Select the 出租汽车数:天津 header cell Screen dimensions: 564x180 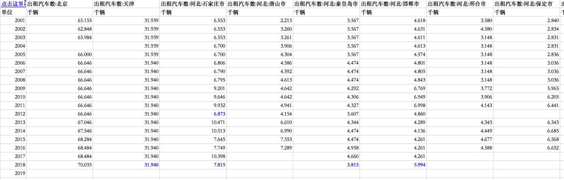pyautogui.click(x=126, y=4)
